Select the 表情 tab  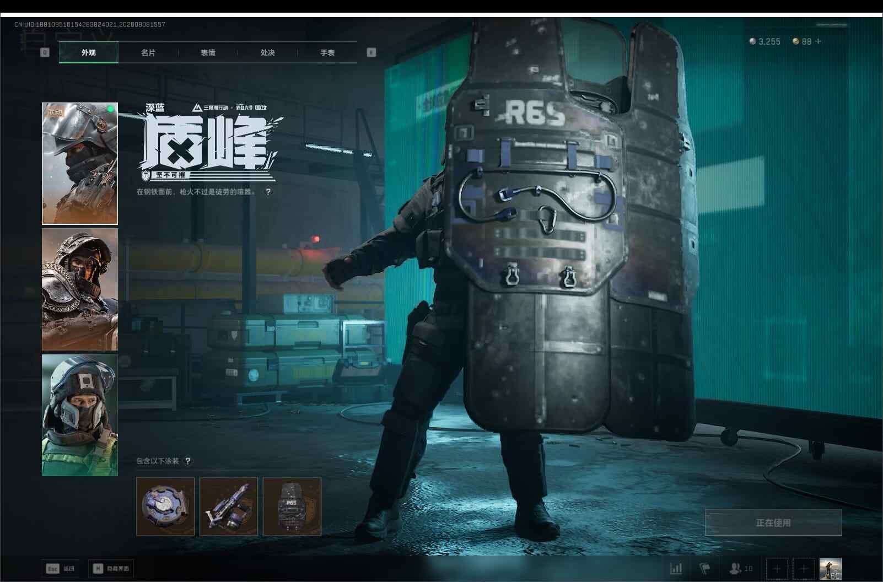(208, 52)
